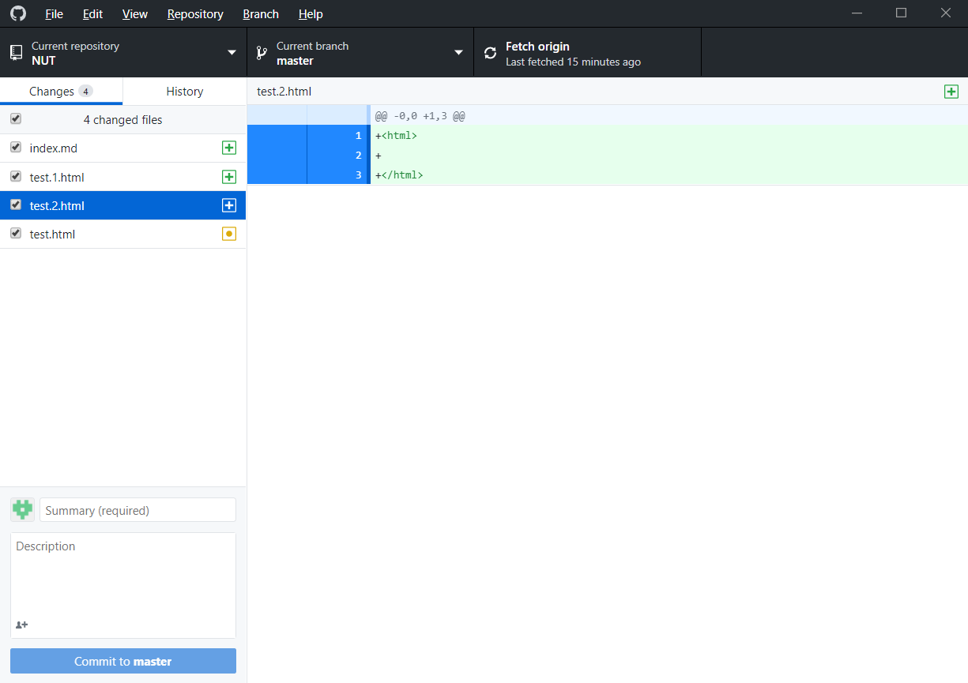Select the index.md file name
Viewport: 968px width, 683px height.
coord(54,148)
